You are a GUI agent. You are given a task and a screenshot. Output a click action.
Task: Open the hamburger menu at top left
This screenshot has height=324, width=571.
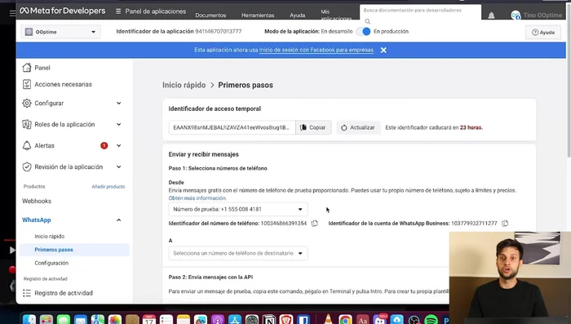click(12, 13)
